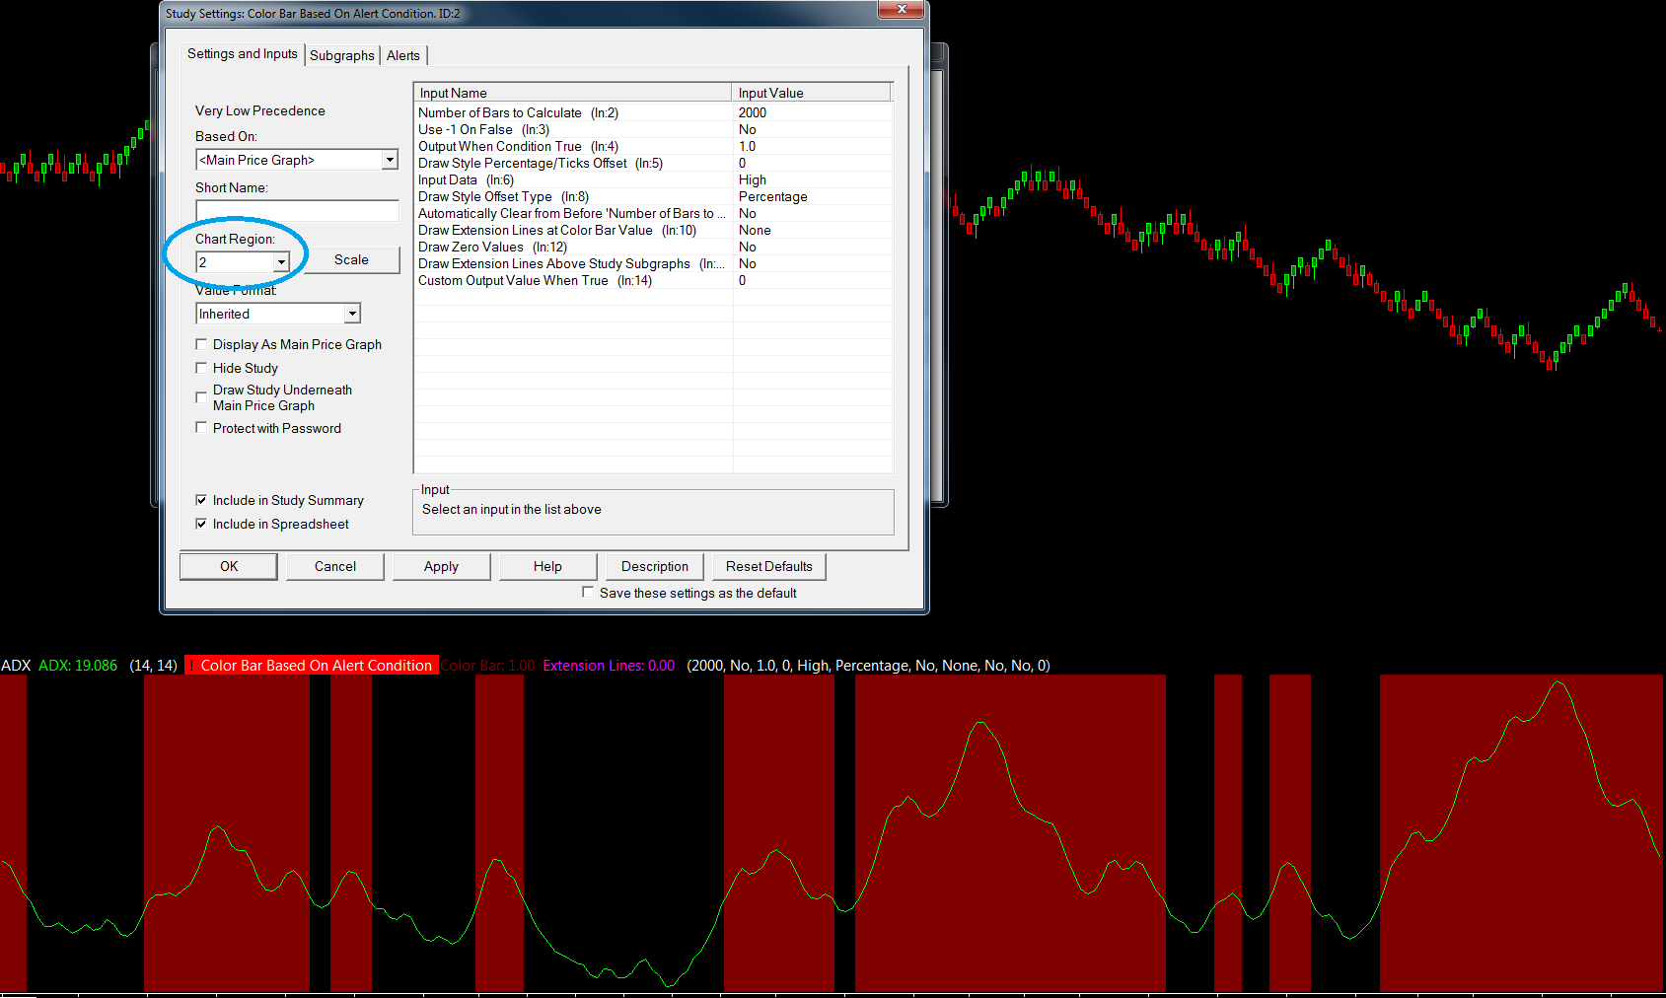The height and width of the screenshot is (998, 1666).
Task: Uncheck Include in Spreadsheet
Action: click(x=202, y=524)
